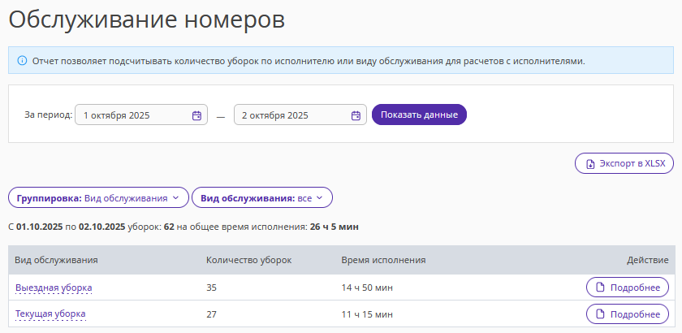This screenshot has width=682, height=333.
Task: Click document icon in Выездная уборка row
Action: click(600, 288)
